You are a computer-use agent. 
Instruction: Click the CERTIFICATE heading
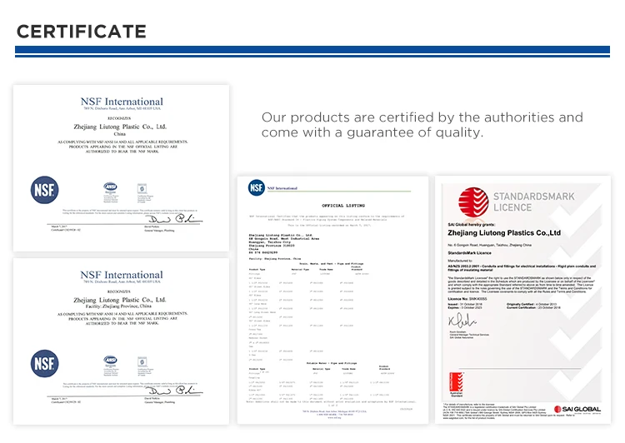pyautogui.click(x=82, y=32)
